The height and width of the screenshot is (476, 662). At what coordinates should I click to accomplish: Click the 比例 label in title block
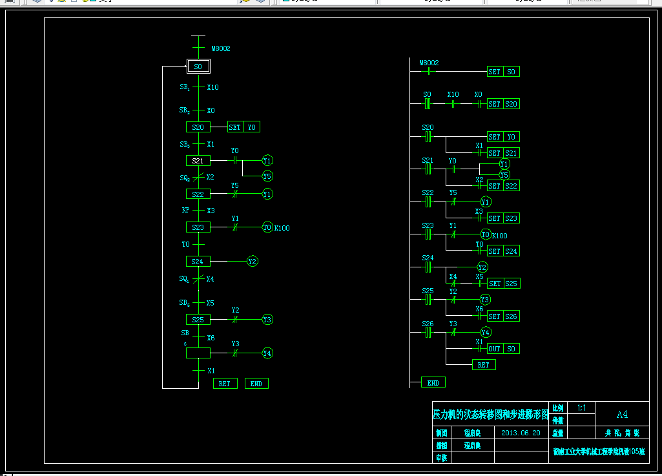pyautogui.click(x=558, y=408)
